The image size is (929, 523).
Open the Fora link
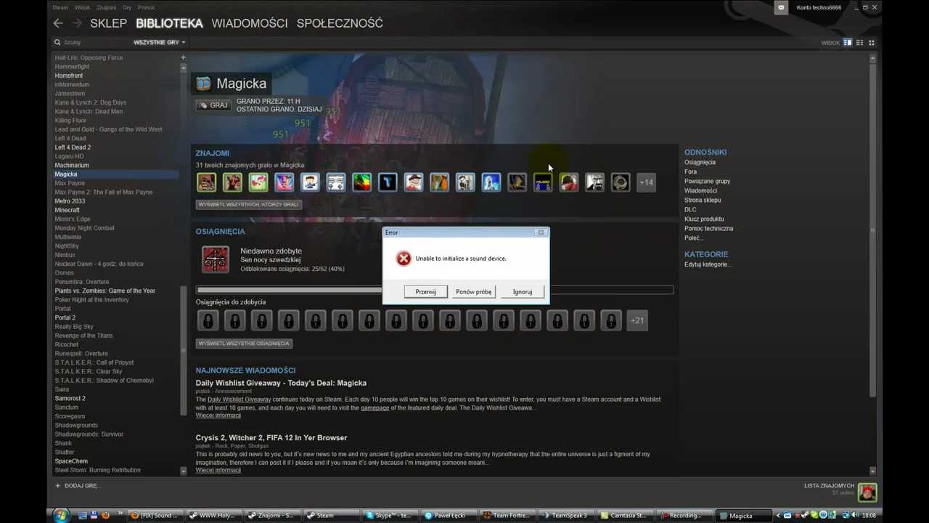(690, 172)
